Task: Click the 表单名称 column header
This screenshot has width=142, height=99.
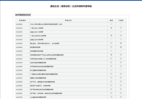Action: (x=68, y=20)
